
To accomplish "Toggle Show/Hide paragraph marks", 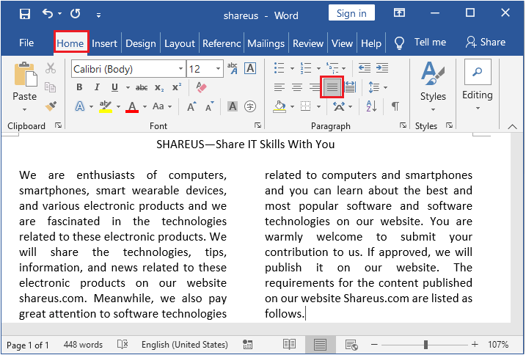I will click(x=395, y=106).
